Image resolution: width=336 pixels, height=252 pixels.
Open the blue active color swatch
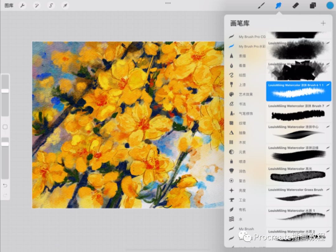pos(330,5)
